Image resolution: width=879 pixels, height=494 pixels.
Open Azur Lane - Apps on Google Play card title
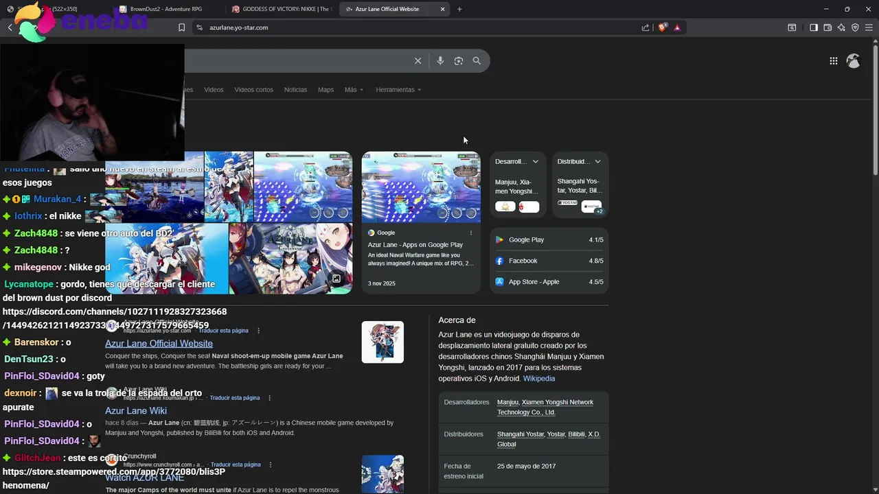coord(415,245)
